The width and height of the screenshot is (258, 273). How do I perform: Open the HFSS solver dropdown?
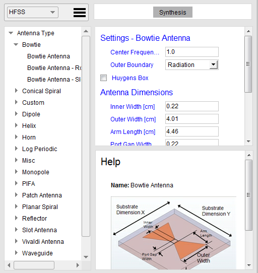33,12
